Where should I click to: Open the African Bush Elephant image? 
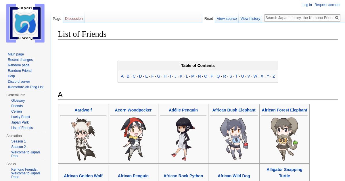click(x=234, y=139)
